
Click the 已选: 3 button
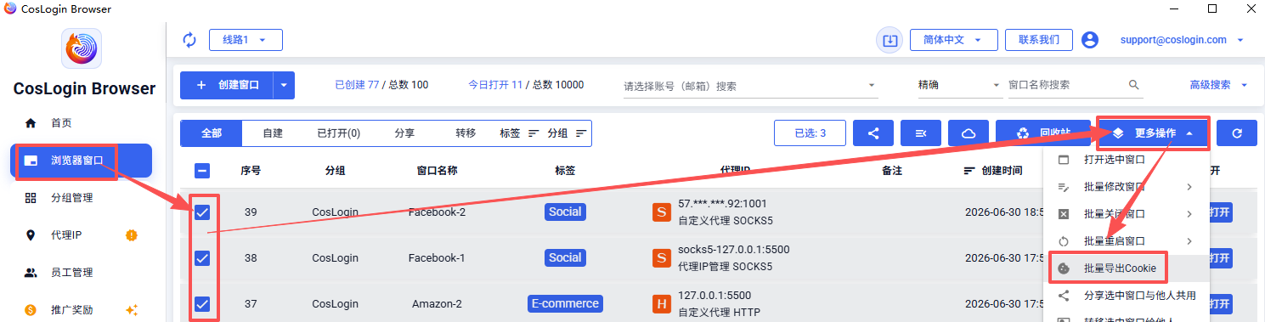coord(810,133)
